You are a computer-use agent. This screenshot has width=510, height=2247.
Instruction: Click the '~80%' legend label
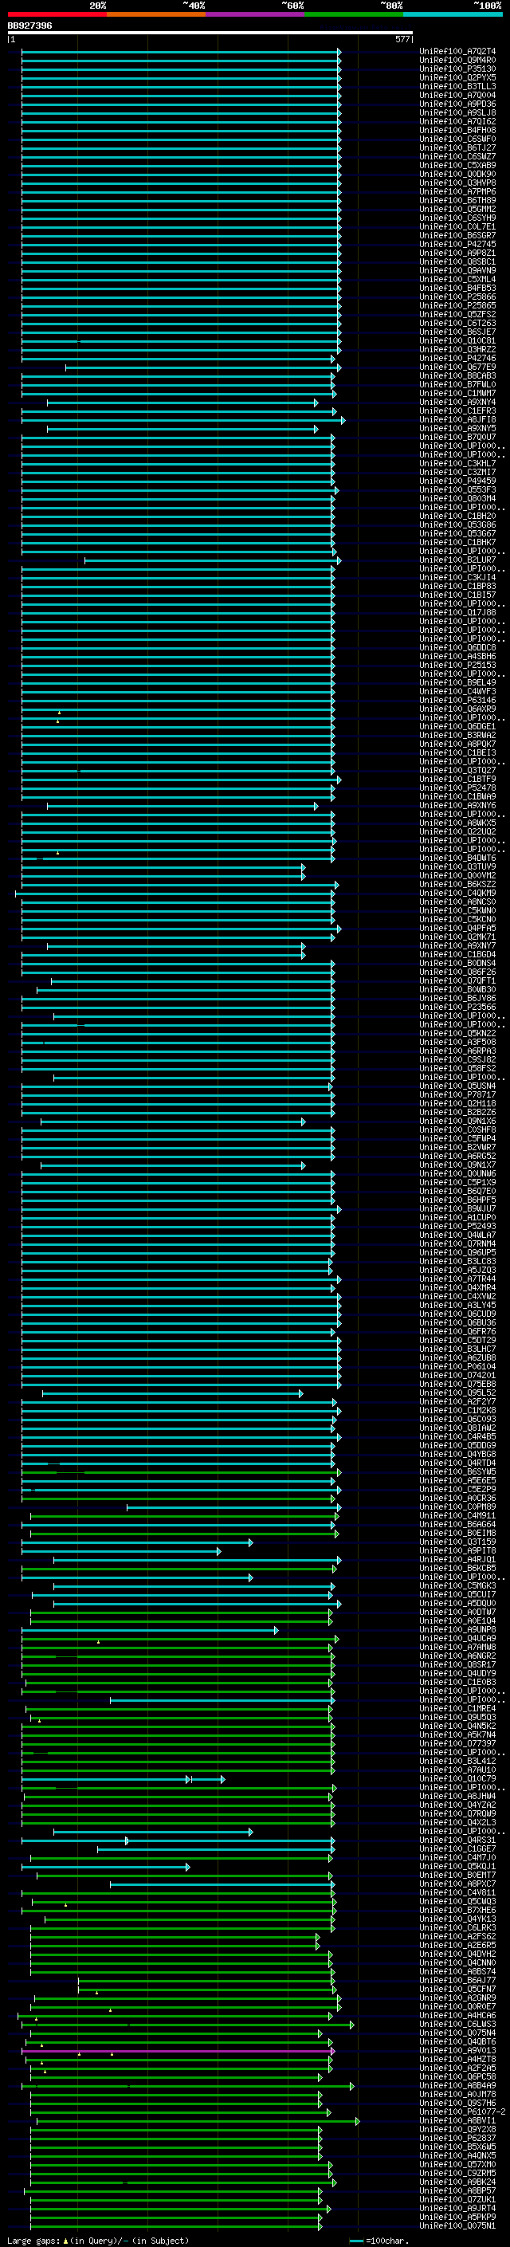[391, 6]
